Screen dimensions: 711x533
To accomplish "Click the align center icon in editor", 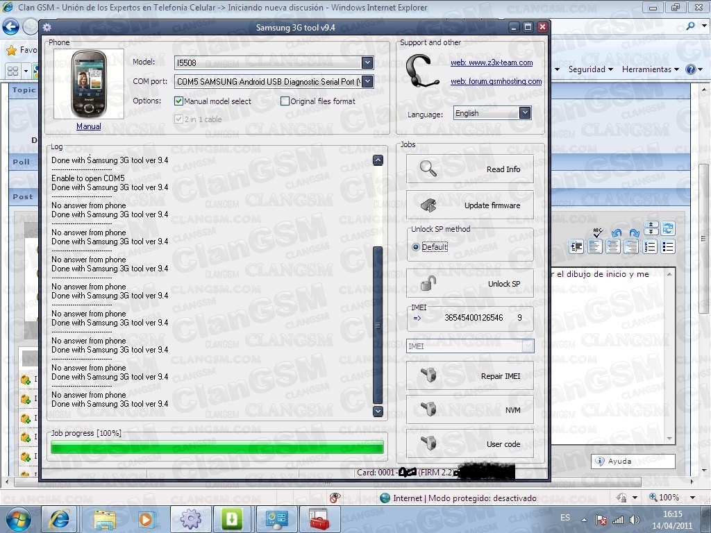I will (x=613, y=247).
